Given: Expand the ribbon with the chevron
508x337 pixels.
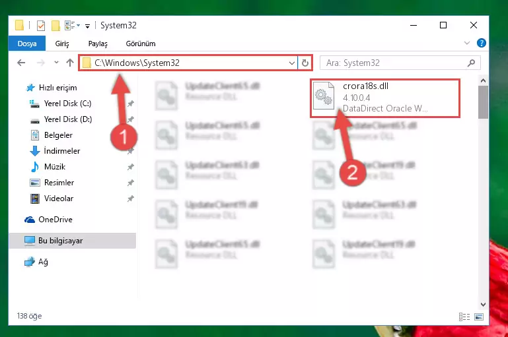Looking at the screenshot, I should [467, 43].
